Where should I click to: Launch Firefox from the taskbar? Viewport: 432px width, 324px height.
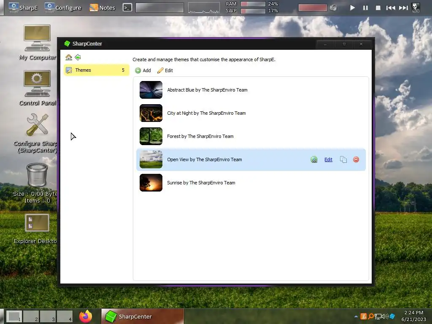click(x=86, y=316)
